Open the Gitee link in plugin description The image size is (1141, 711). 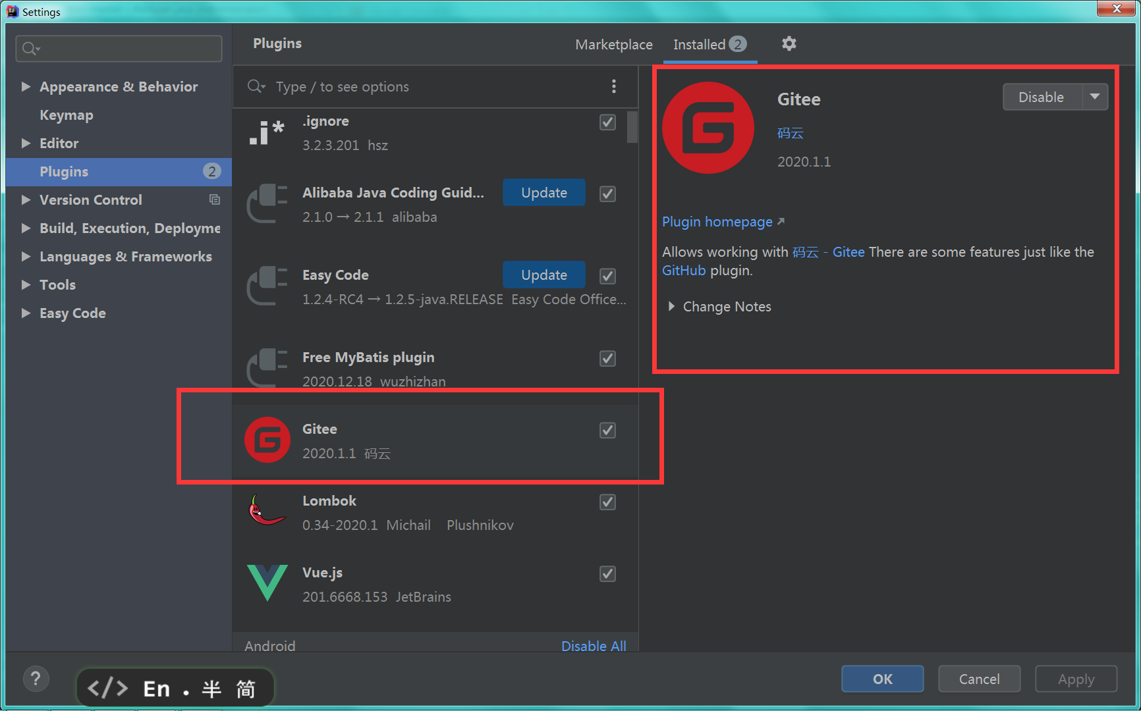(x=848, y=252)
